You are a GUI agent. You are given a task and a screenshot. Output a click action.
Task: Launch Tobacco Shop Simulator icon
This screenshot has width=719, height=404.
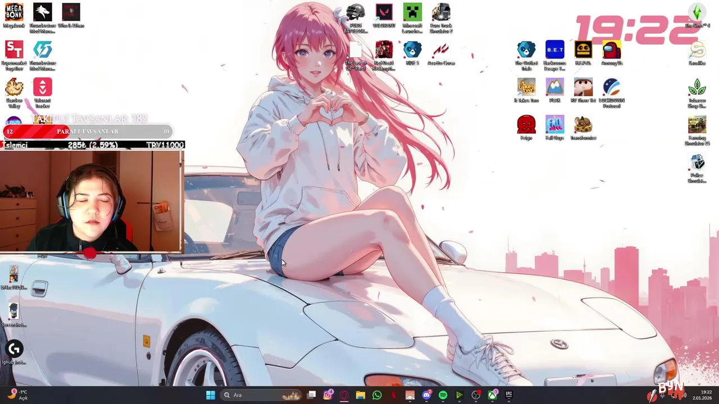point(697,88)
